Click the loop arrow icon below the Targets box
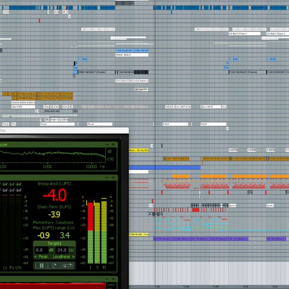This screenshot has width=289, height=289. [67, 265]
